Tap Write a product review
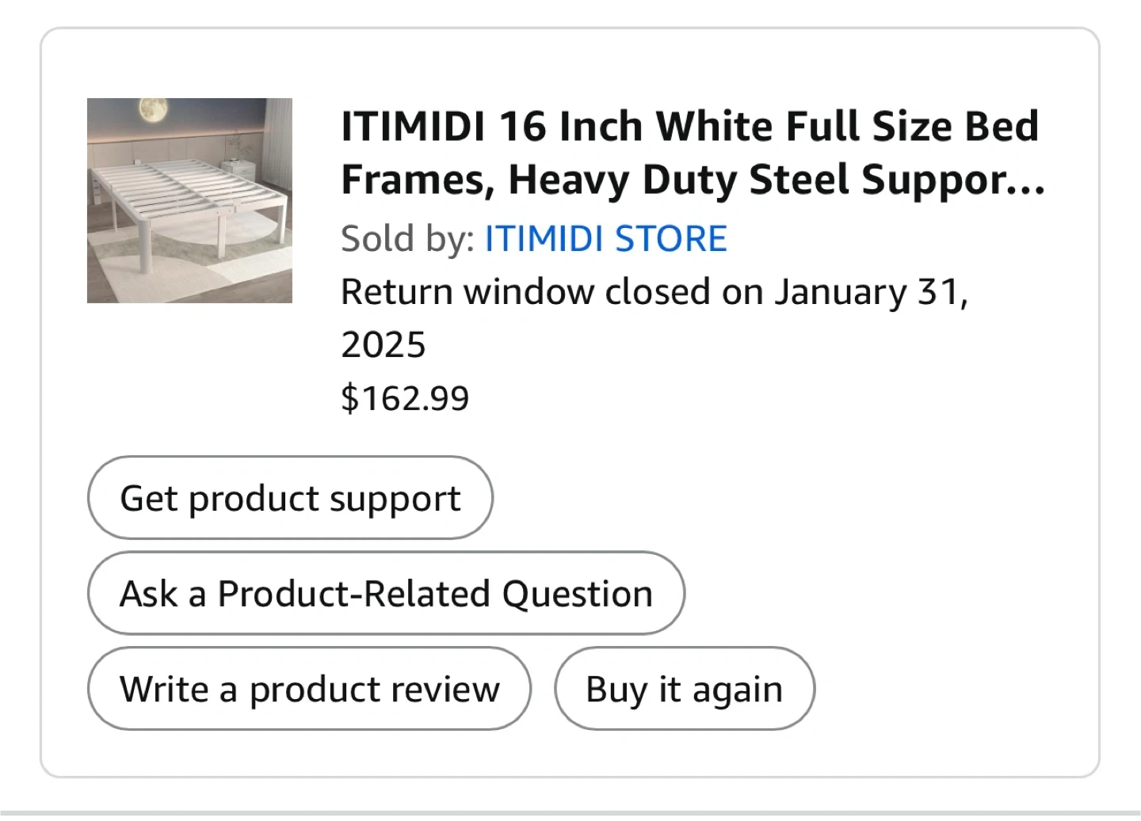The image size is (1141, 821). [309, 689]
